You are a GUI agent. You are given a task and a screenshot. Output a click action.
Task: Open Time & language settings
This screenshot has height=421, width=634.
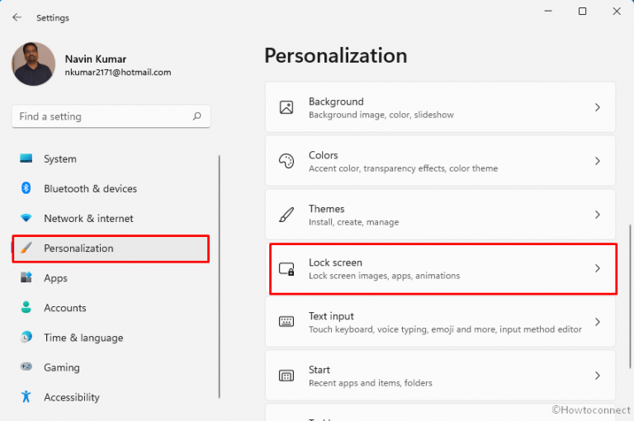pos(83,338)
